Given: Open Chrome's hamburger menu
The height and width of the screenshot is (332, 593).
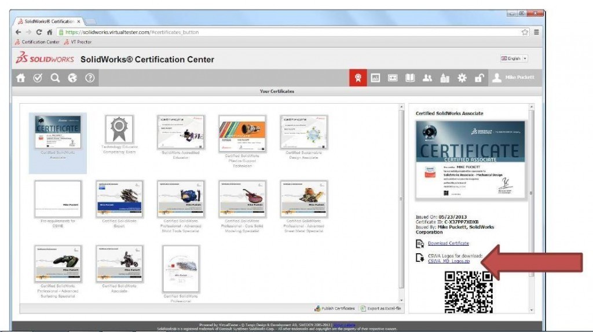Looking at the screenshot, I should 536,32.
